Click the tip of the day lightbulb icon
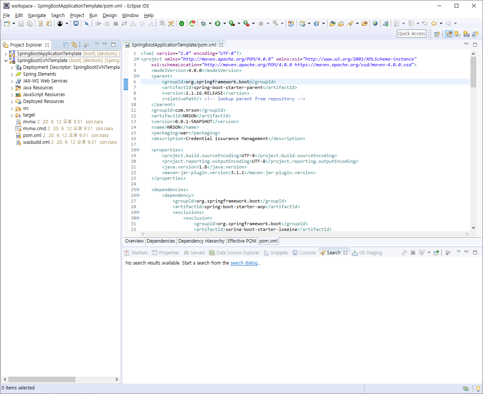The image size is (483, 394). coord(478,389)
